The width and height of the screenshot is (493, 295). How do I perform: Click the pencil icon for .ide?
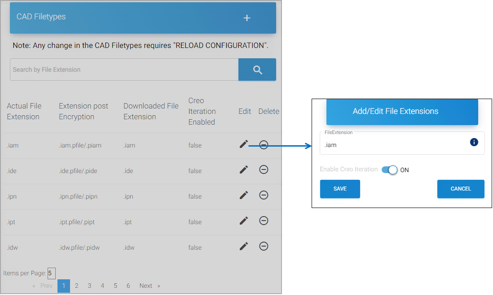(x=243, y=170)
